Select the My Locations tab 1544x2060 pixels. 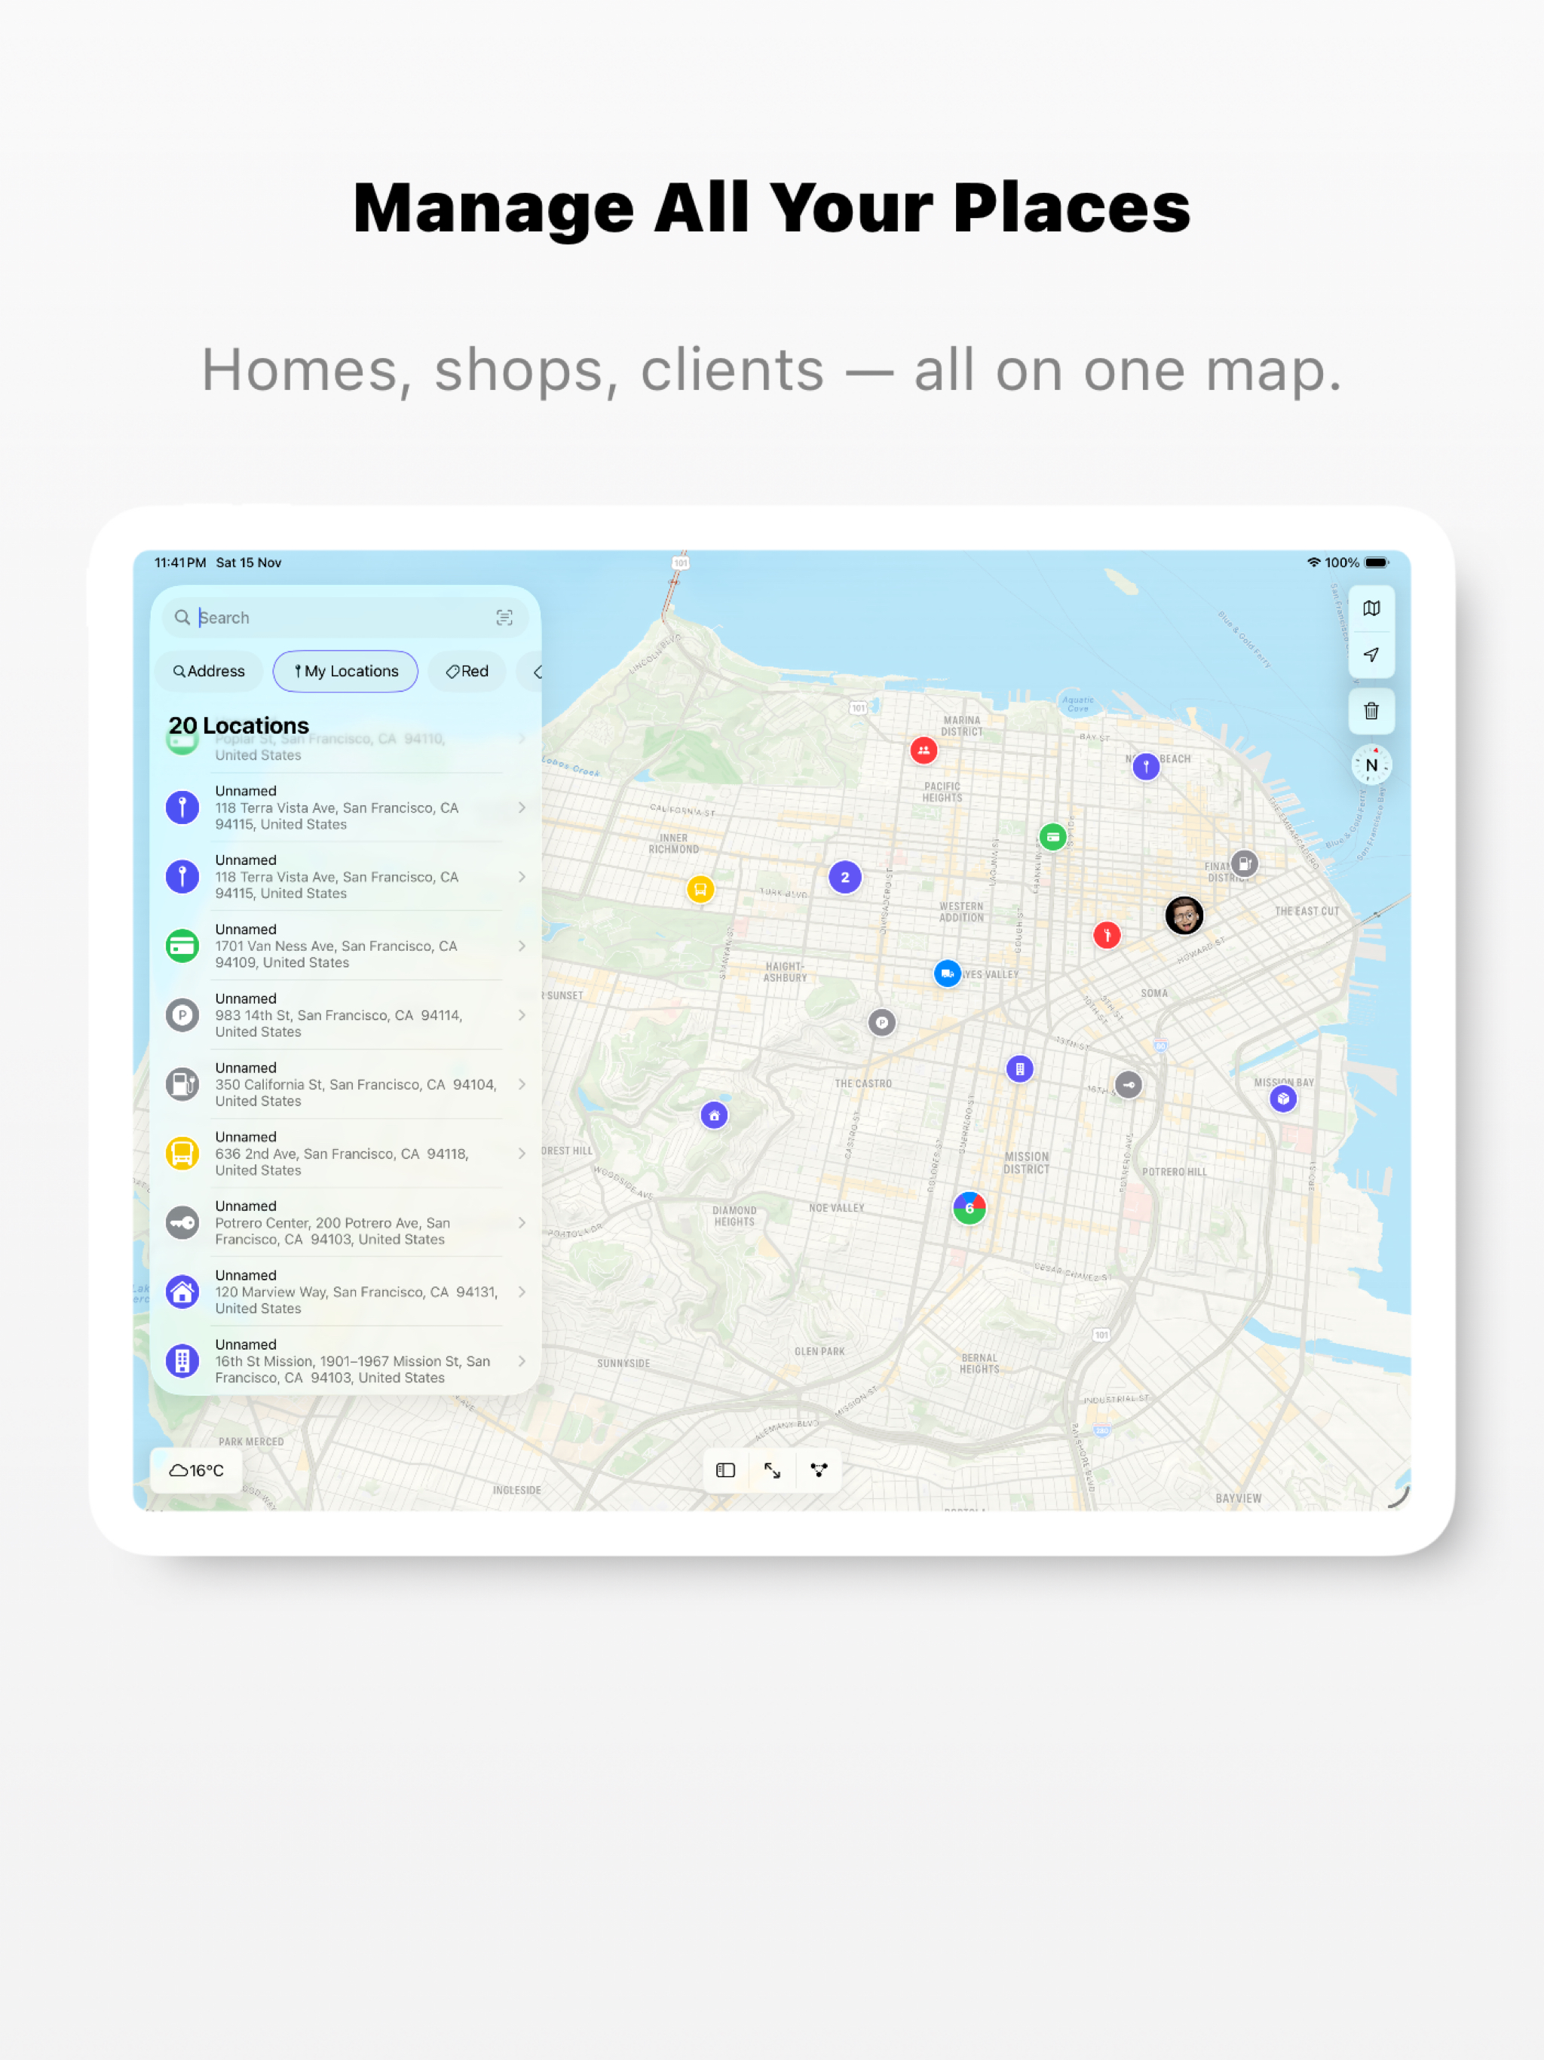coord(345,671)
